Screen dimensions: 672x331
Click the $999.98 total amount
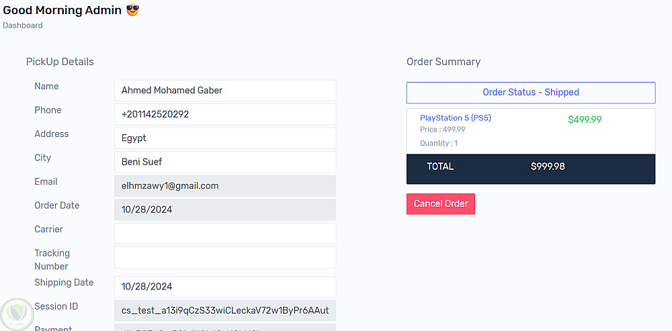tap(548, 167)
